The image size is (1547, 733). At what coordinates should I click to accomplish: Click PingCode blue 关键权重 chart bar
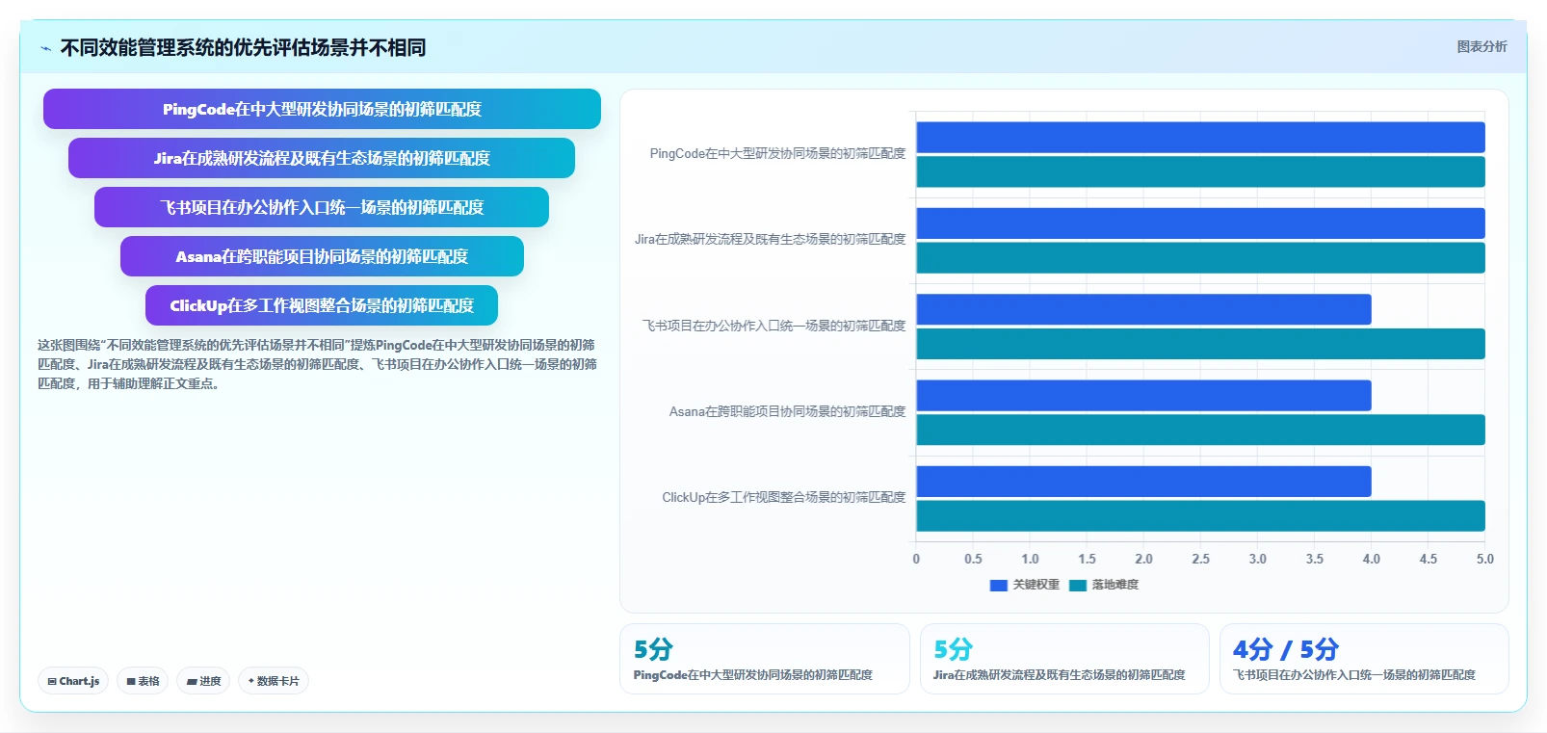[x=1200, y=138]
